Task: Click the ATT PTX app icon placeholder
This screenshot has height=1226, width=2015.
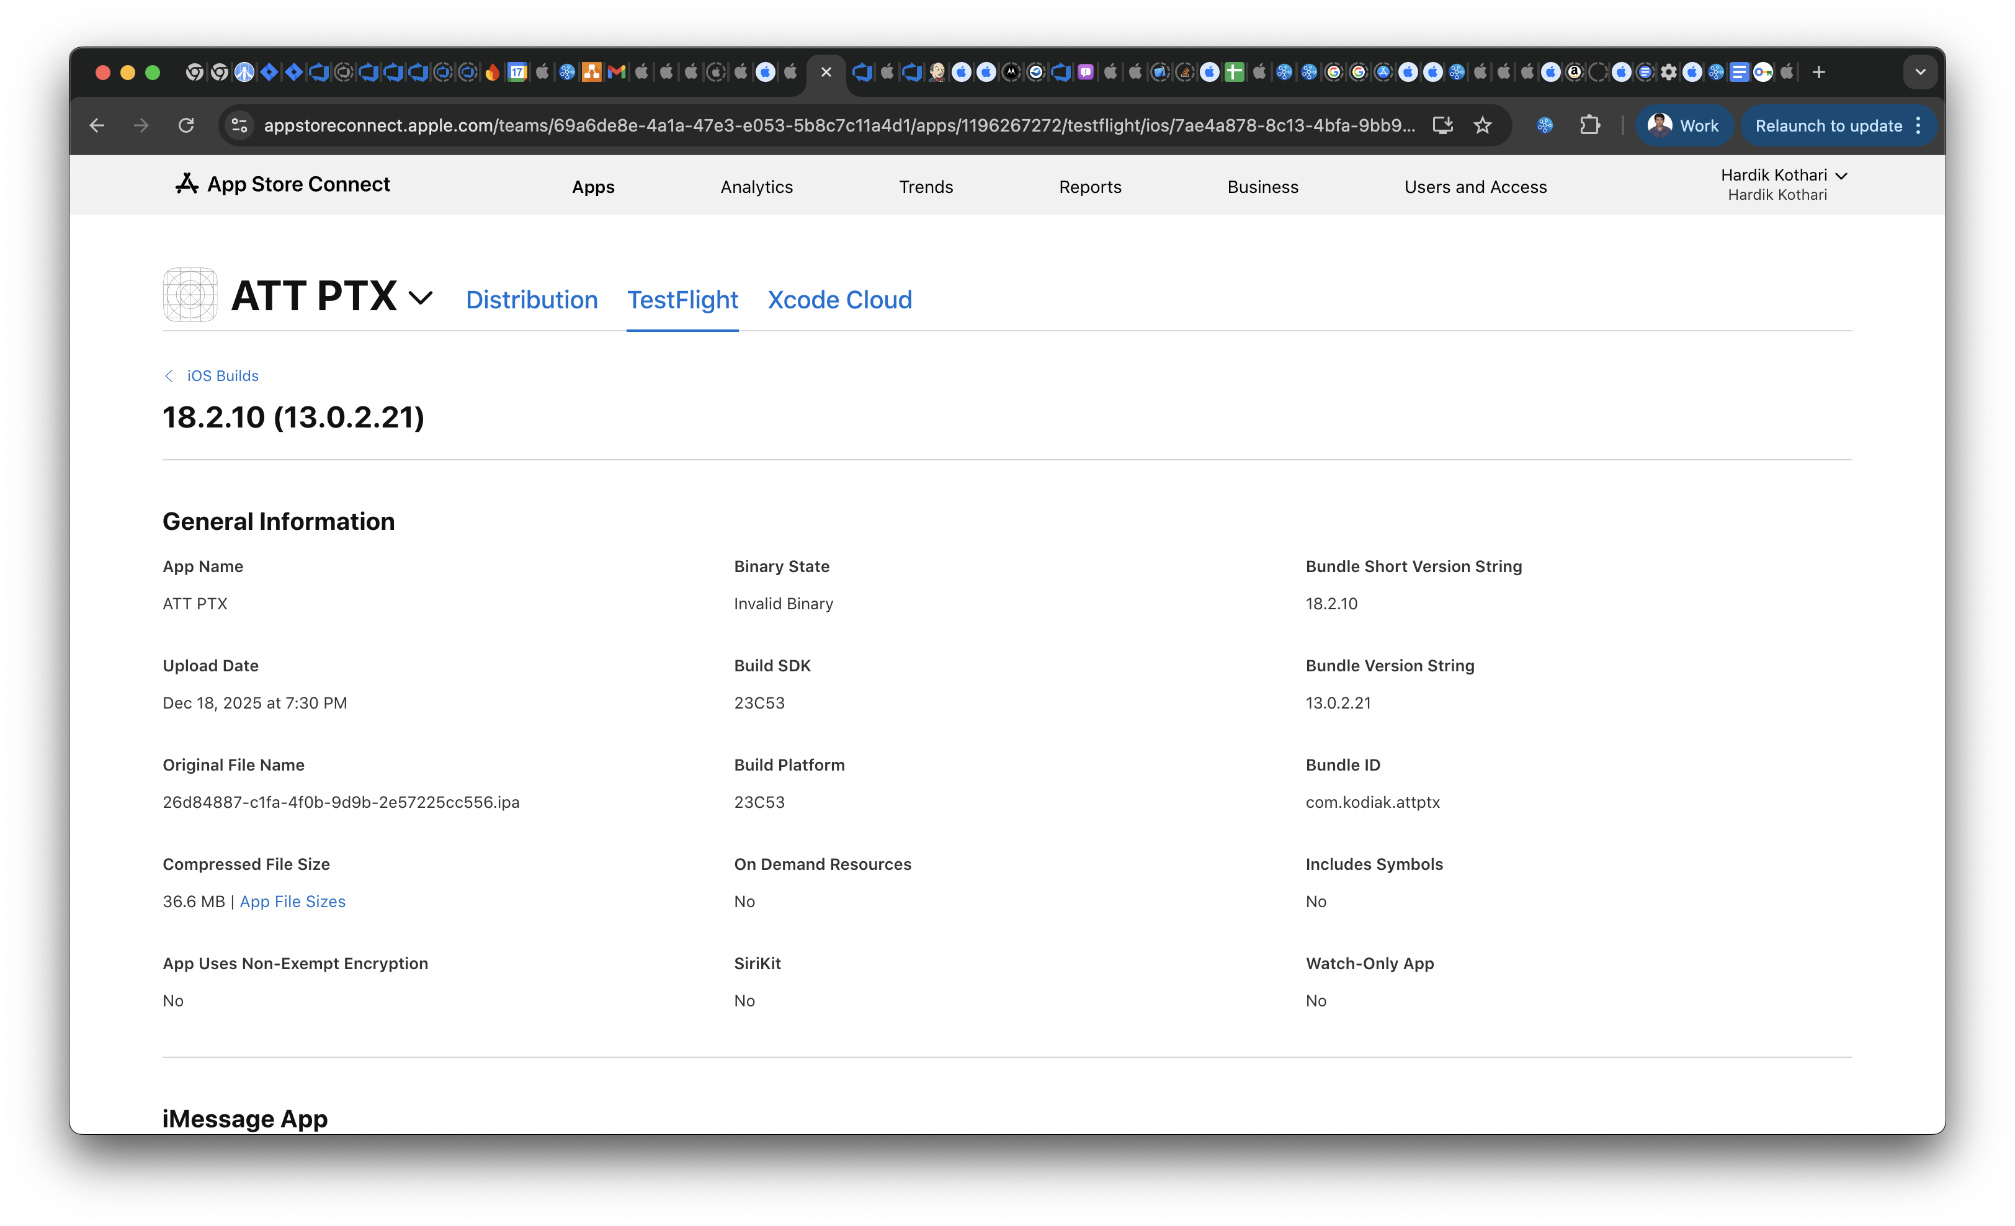Action: [190, 295]
